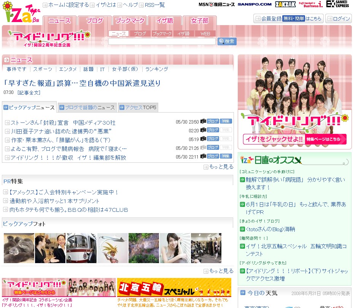
Task: Open 特集 badge for ストーンさん row
Action: tap(226, 121)
